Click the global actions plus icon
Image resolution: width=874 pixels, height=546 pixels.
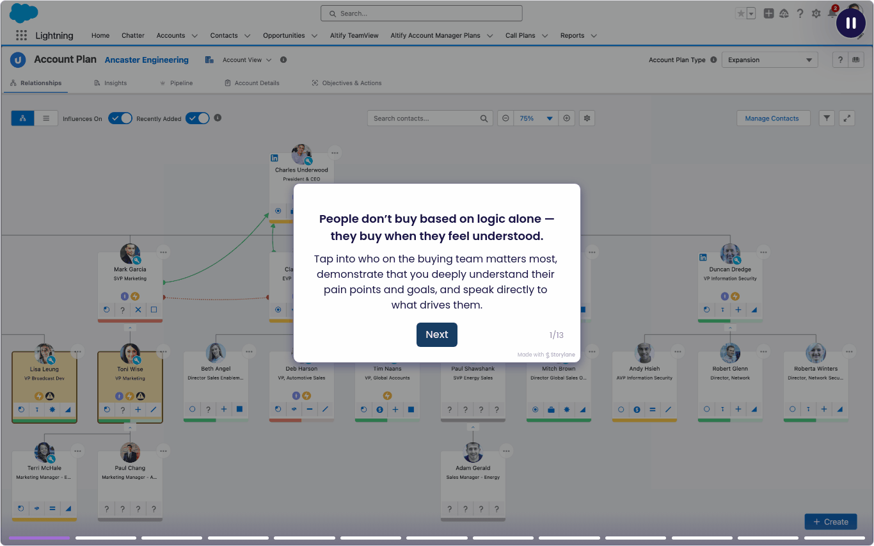pyautogui.click(x=768, y=13)
